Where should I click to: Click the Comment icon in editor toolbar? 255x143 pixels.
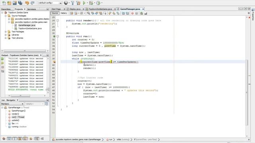tap(142, 13)
